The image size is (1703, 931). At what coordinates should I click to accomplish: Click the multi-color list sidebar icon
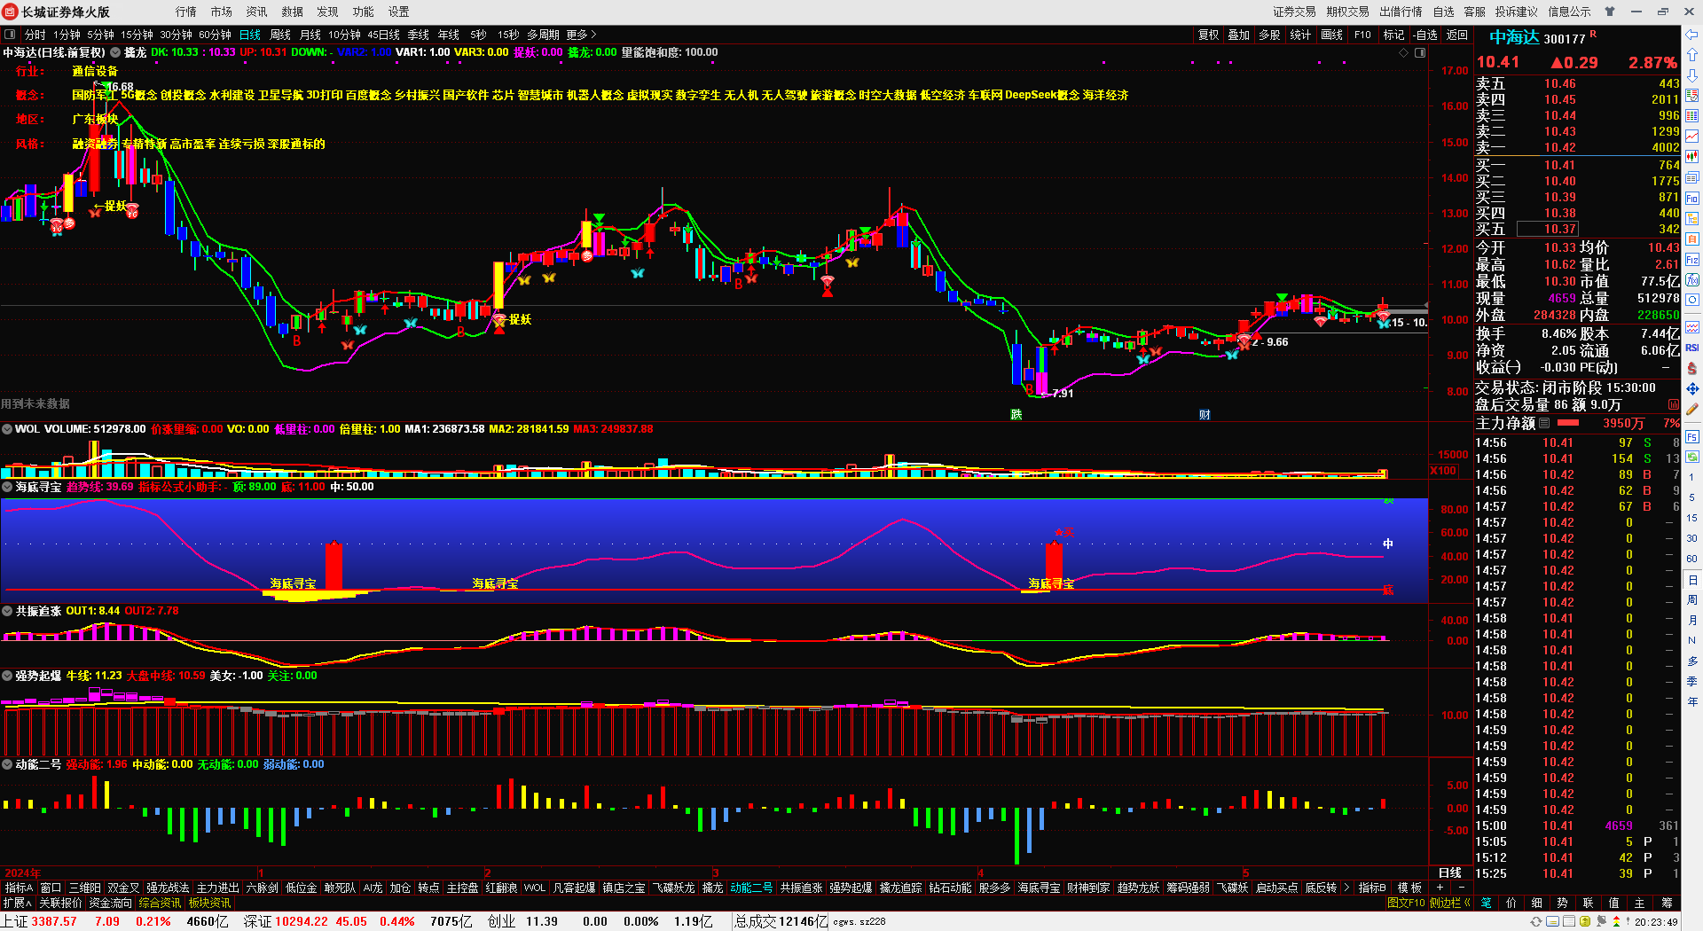1692,115
